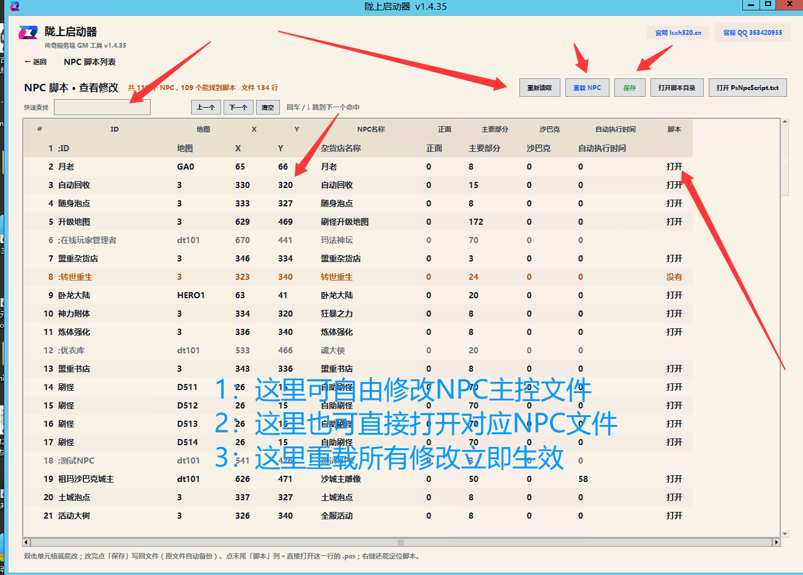
Task: Select the auto-time value 58 in row 19
Action: (583, 479)
